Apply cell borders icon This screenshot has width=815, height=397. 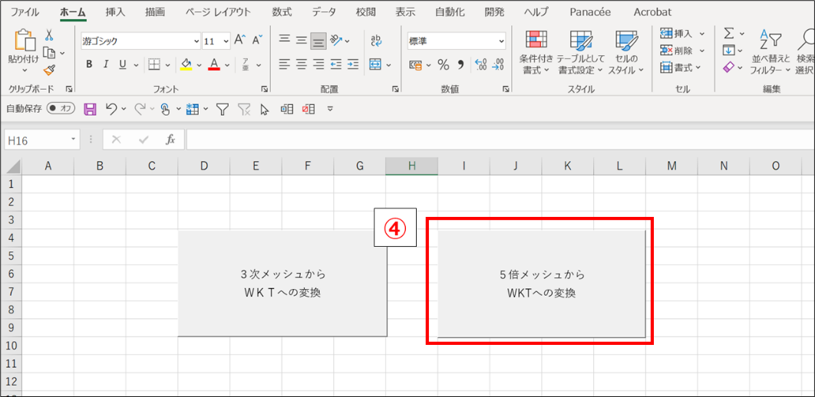point(153,64)
